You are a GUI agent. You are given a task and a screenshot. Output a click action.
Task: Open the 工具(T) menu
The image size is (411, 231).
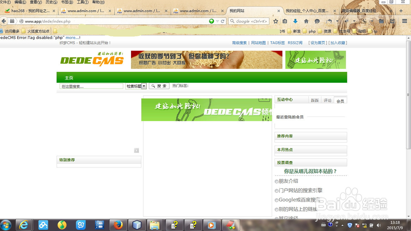point(83,2)
